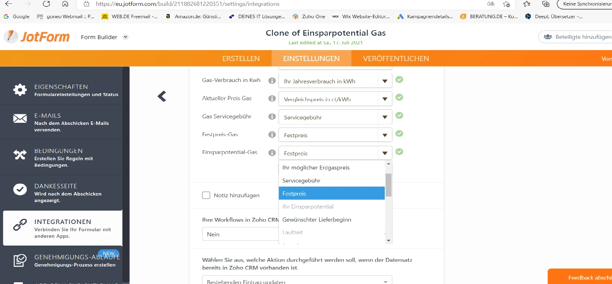
Task: Select the Integrationen chain-link icon
Action: pyautogui.click(x=20, y=225)
